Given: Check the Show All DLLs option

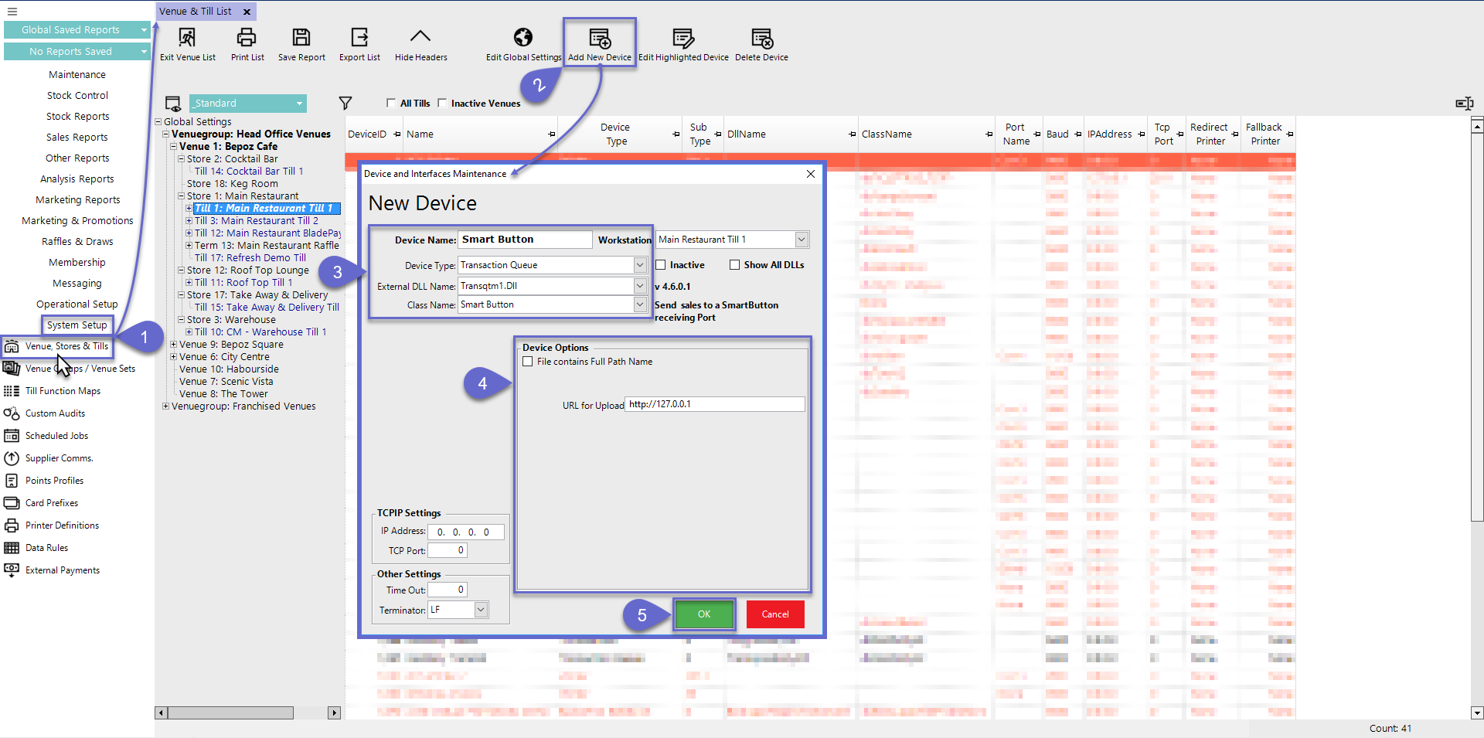Looking at the screenshot, I should pos(735,265).
